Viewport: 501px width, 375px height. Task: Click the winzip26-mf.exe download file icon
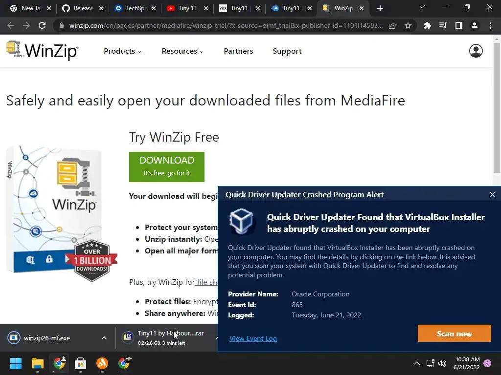[14, 338]
